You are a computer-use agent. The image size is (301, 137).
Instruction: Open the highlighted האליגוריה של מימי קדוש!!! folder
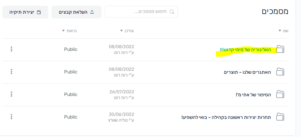point(245,50)
